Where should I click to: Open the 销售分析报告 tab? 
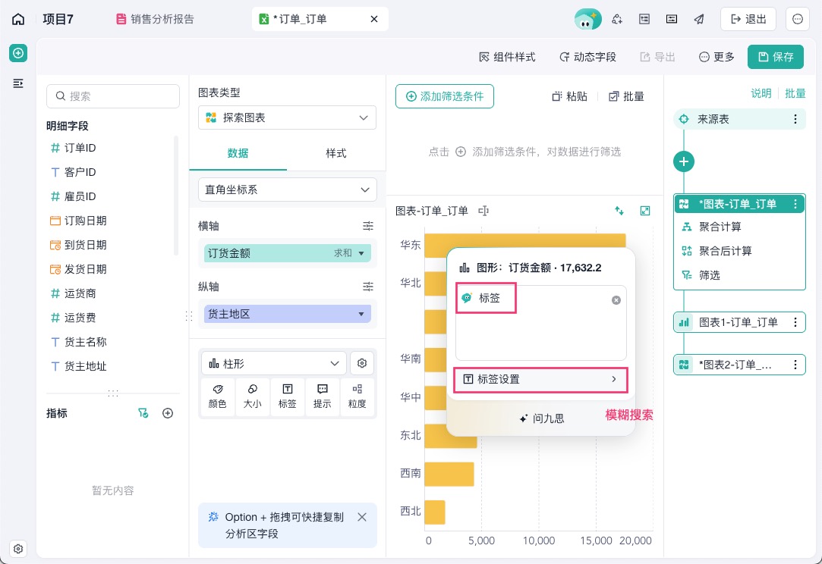pos(155,20)
